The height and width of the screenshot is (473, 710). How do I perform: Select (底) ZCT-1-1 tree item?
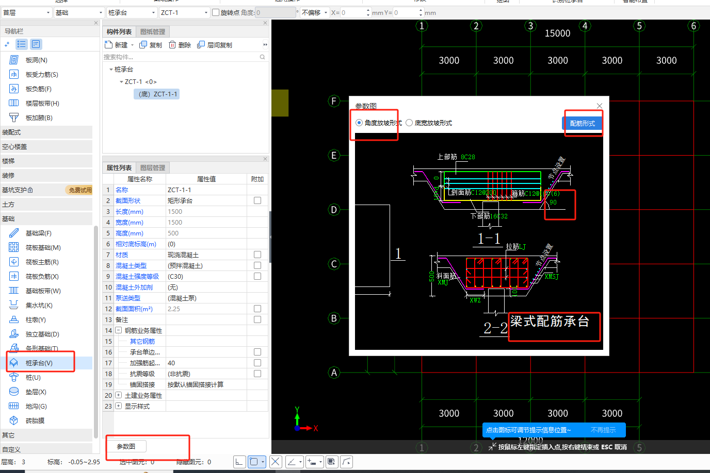pyautogui.click(x=157, y=94)
